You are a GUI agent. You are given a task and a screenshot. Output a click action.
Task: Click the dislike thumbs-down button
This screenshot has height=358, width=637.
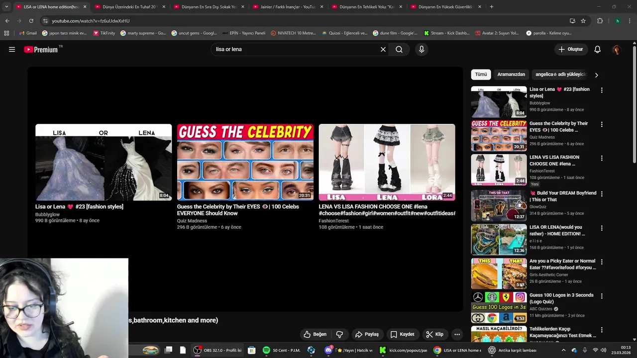point(340,334)
